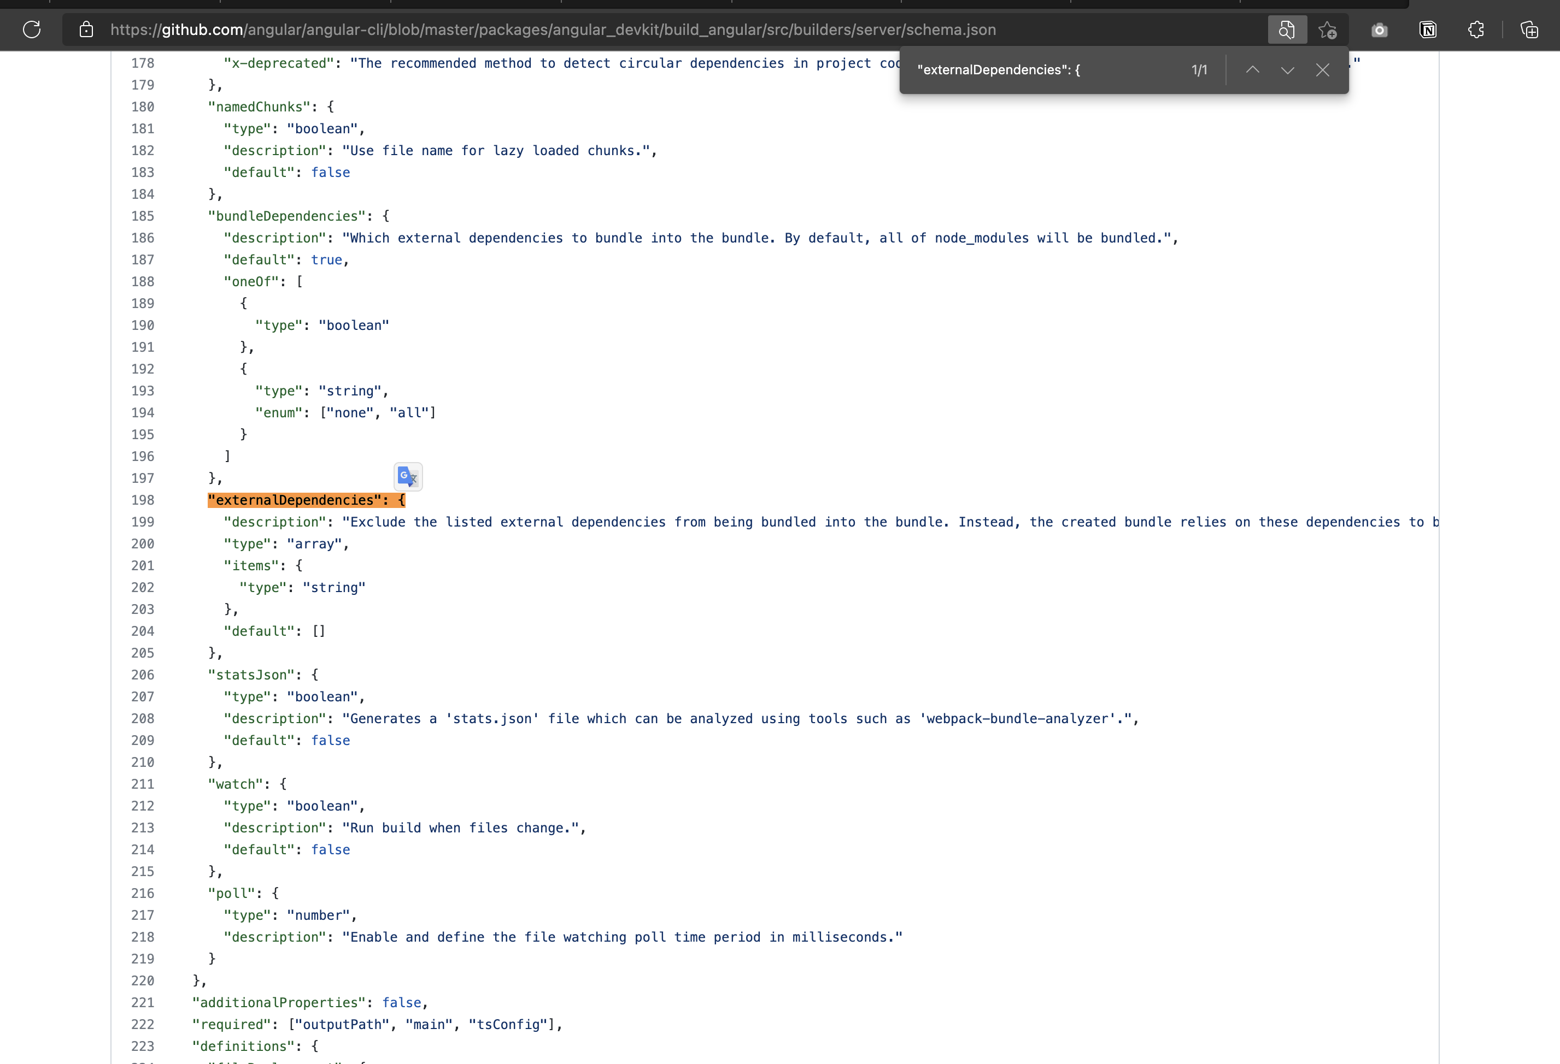Click the Google Translate popup icon
Image resolution: width=1560 pixels, height=1064 pixels.
coord(407,476)
